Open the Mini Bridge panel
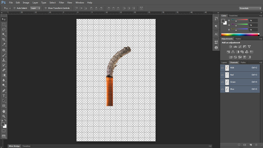The height and width of the screenshot is (148, 263). [x=14, y=146]
